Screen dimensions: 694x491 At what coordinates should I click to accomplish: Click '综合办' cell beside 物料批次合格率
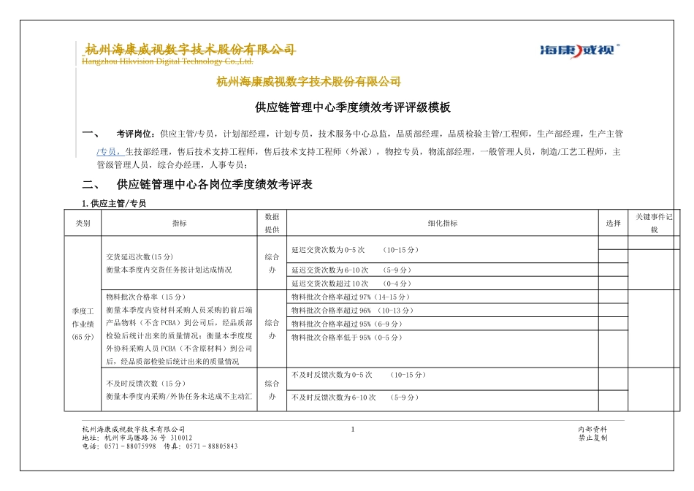(272, 329)
